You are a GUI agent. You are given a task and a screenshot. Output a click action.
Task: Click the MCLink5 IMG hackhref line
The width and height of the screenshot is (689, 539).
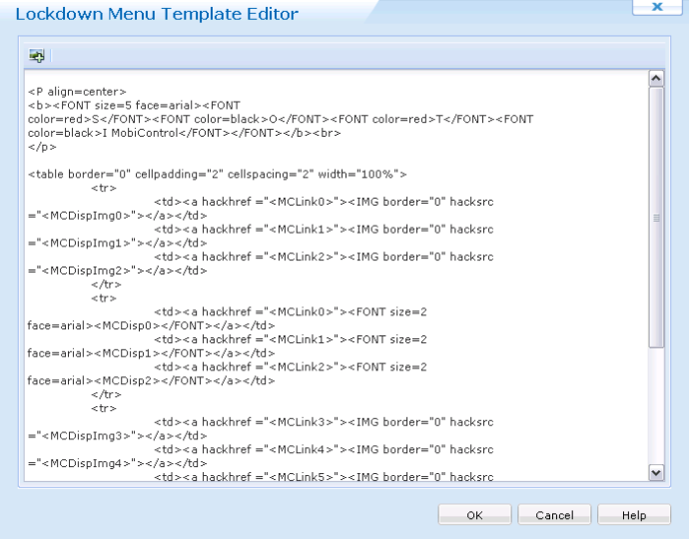coord(324,476)
